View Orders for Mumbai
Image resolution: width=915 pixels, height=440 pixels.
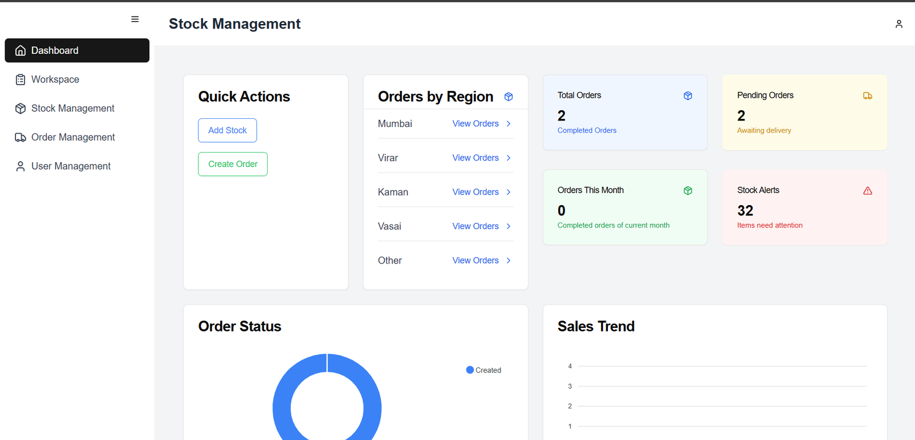click(475, 123)
